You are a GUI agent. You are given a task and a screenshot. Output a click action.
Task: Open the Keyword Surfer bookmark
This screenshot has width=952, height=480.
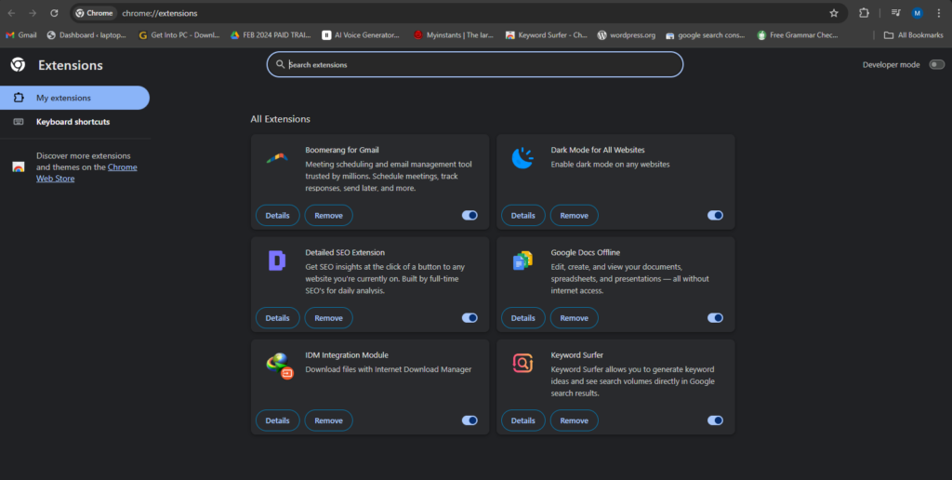[x=547, y=35]
